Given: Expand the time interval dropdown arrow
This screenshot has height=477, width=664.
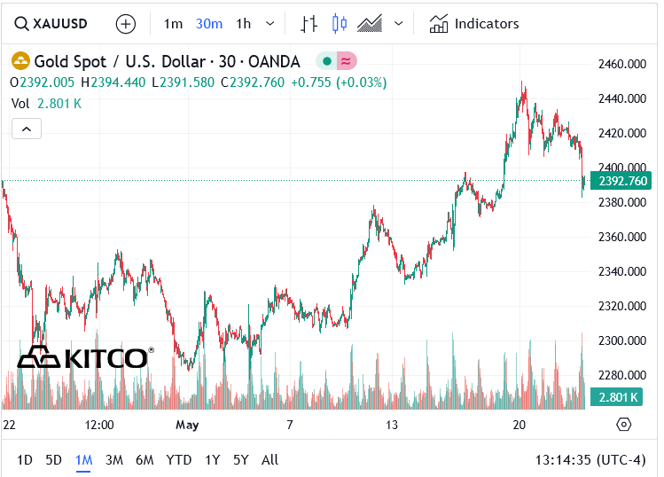Looking at the screenshot, I should point(270,24).
